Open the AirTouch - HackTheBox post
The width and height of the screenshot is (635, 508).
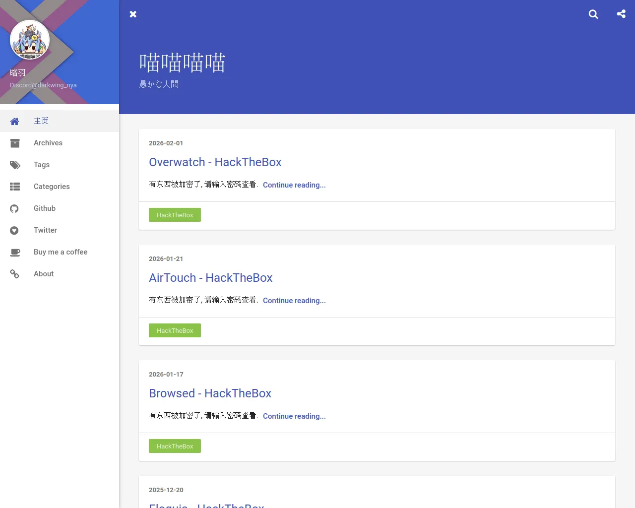[210, 278]
